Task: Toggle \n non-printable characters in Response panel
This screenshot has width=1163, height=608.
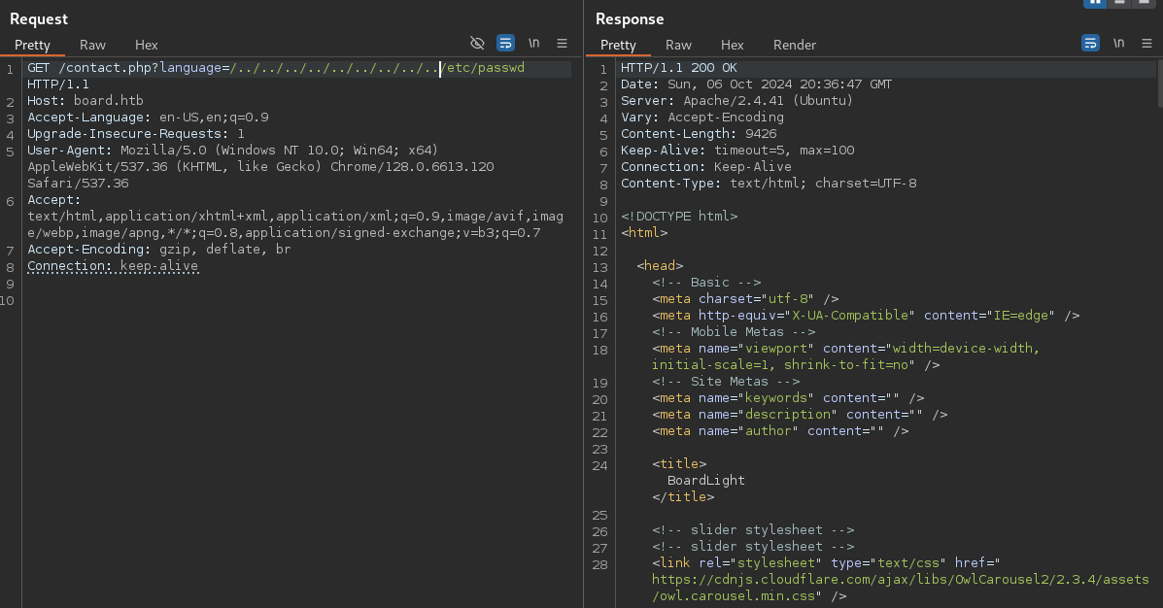Action: click(x=1118, y=43)
